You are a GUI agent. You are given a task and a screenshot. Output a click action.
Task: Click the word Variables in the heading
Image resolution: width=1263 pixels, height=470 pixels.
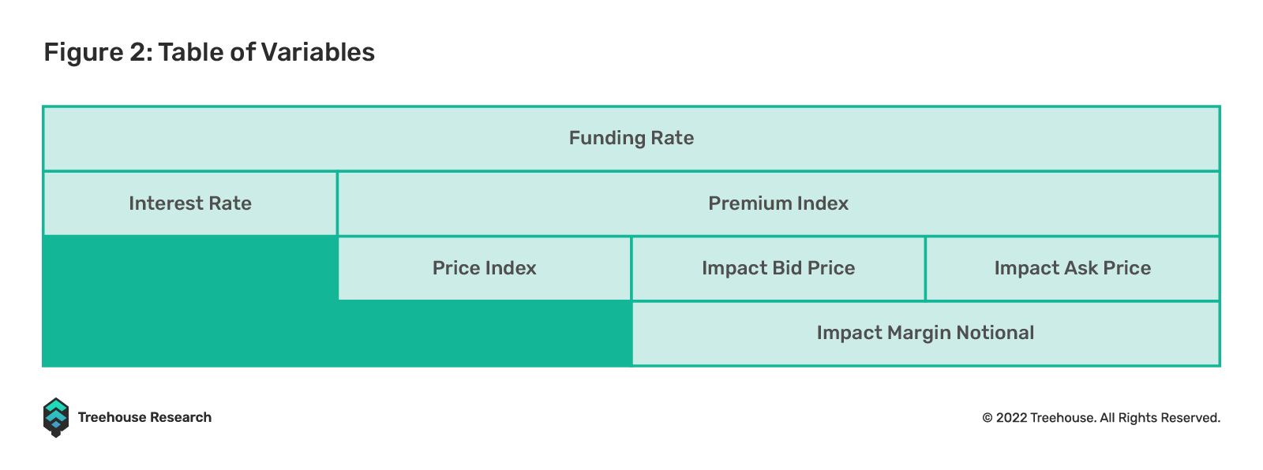click(318, 52)
